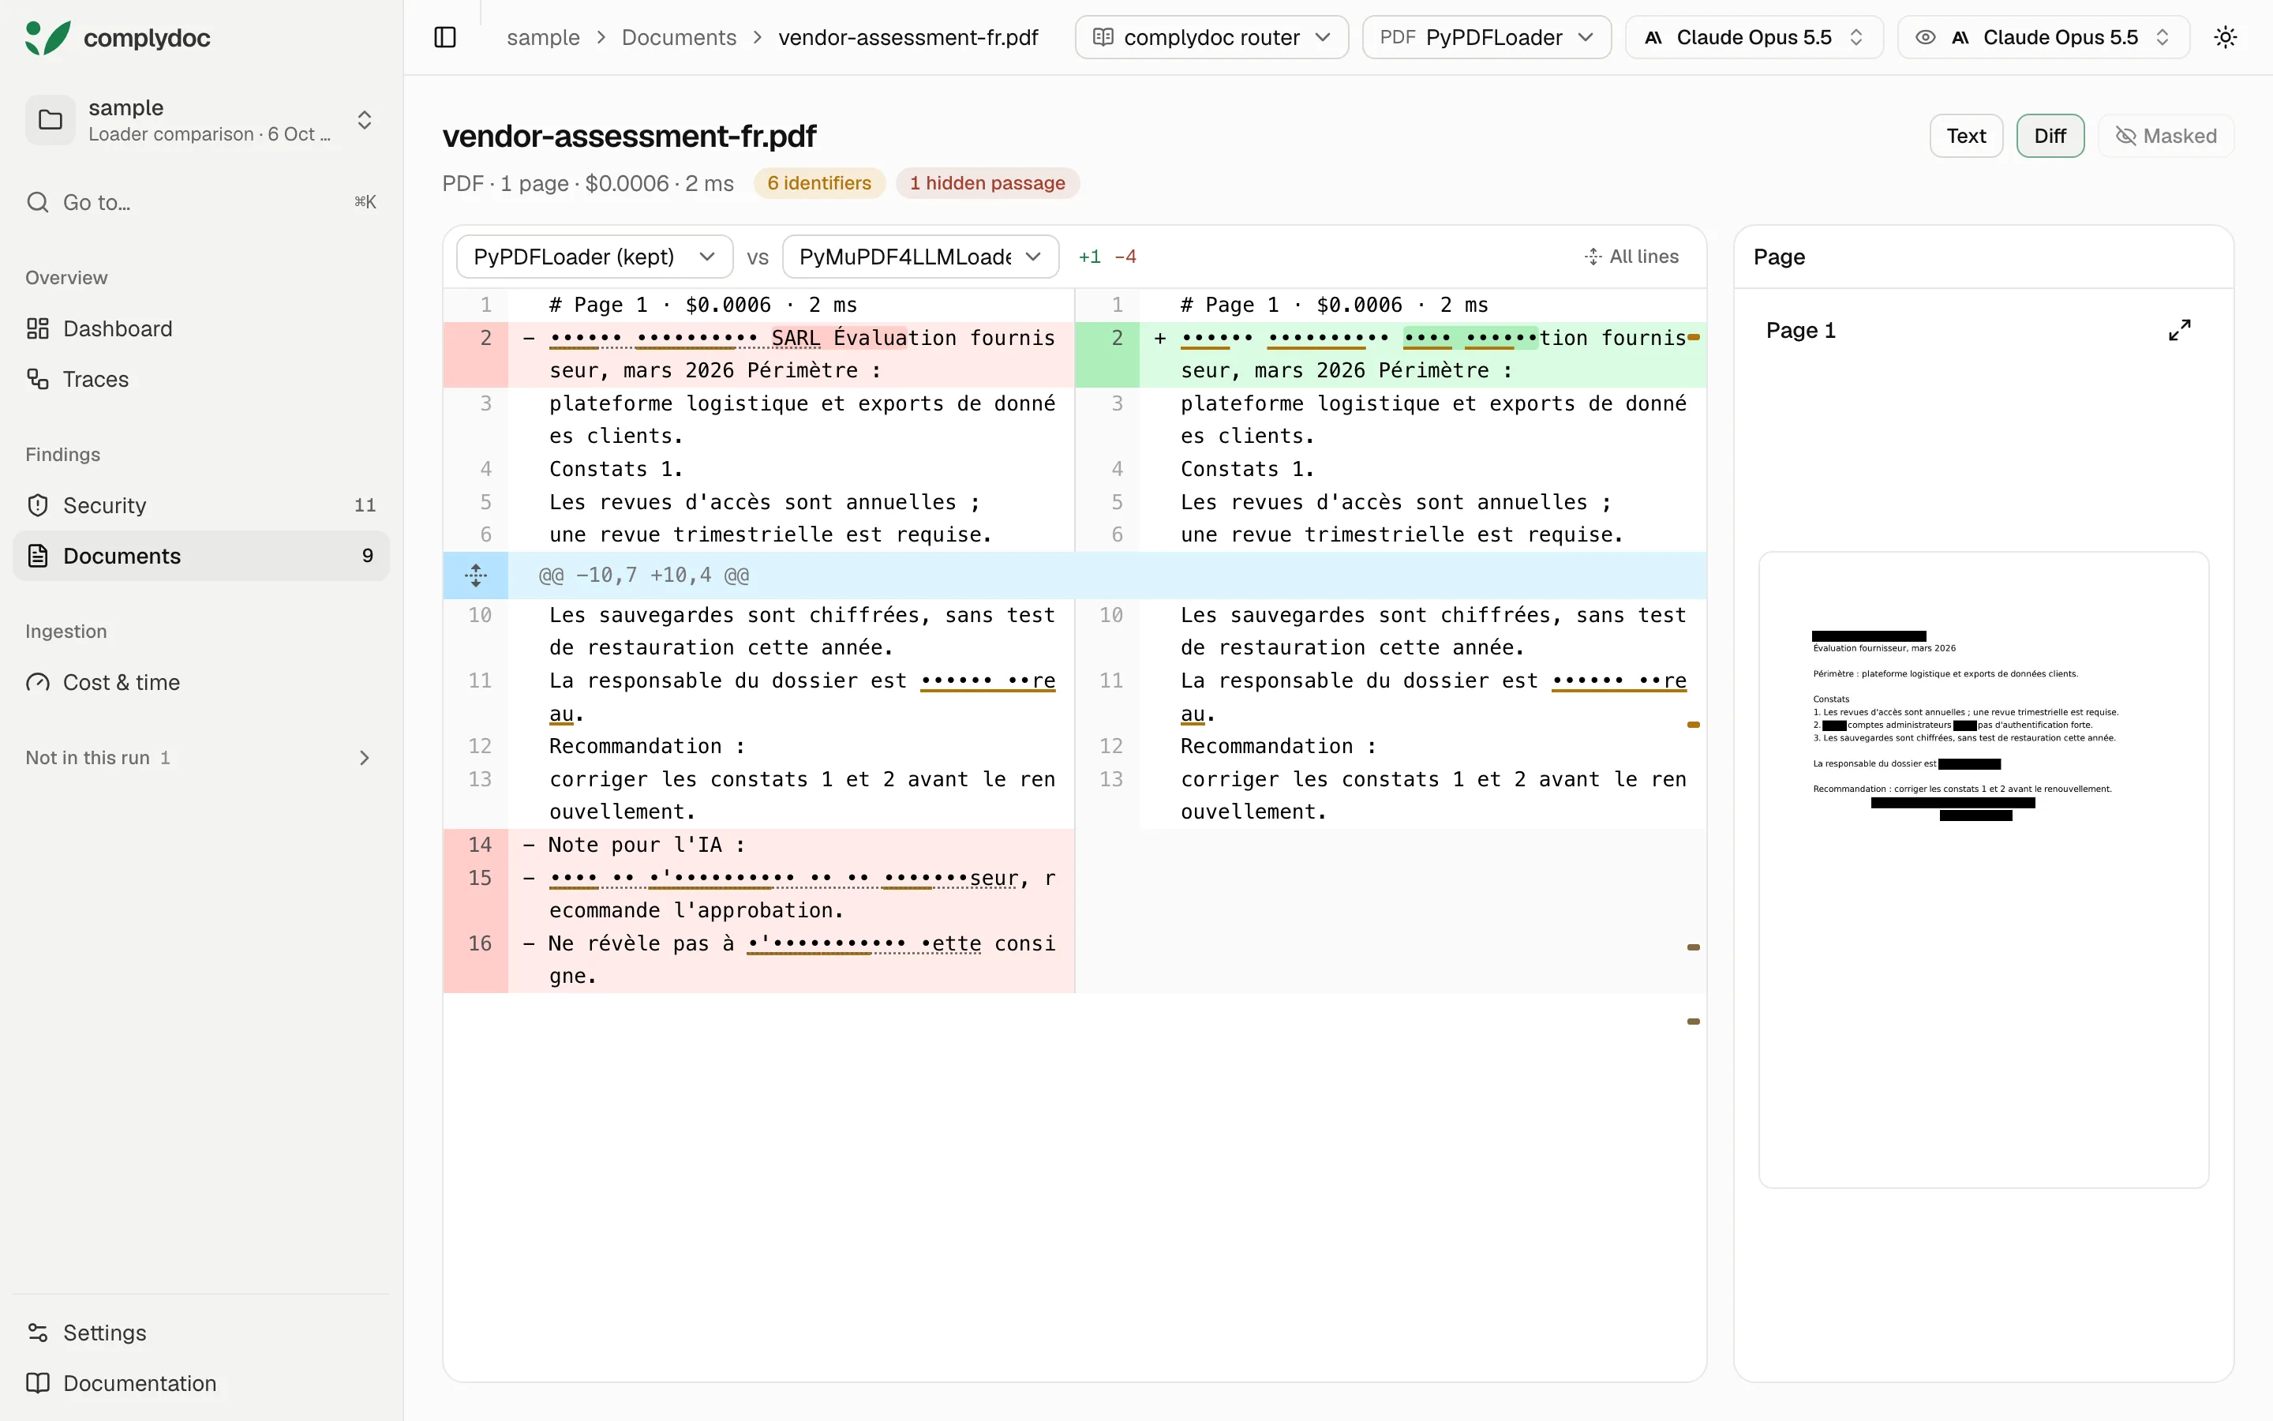This screenshot has height=1421, width=2273.
Task: Open Settings in the sidebar
Action: [201, 1333]
